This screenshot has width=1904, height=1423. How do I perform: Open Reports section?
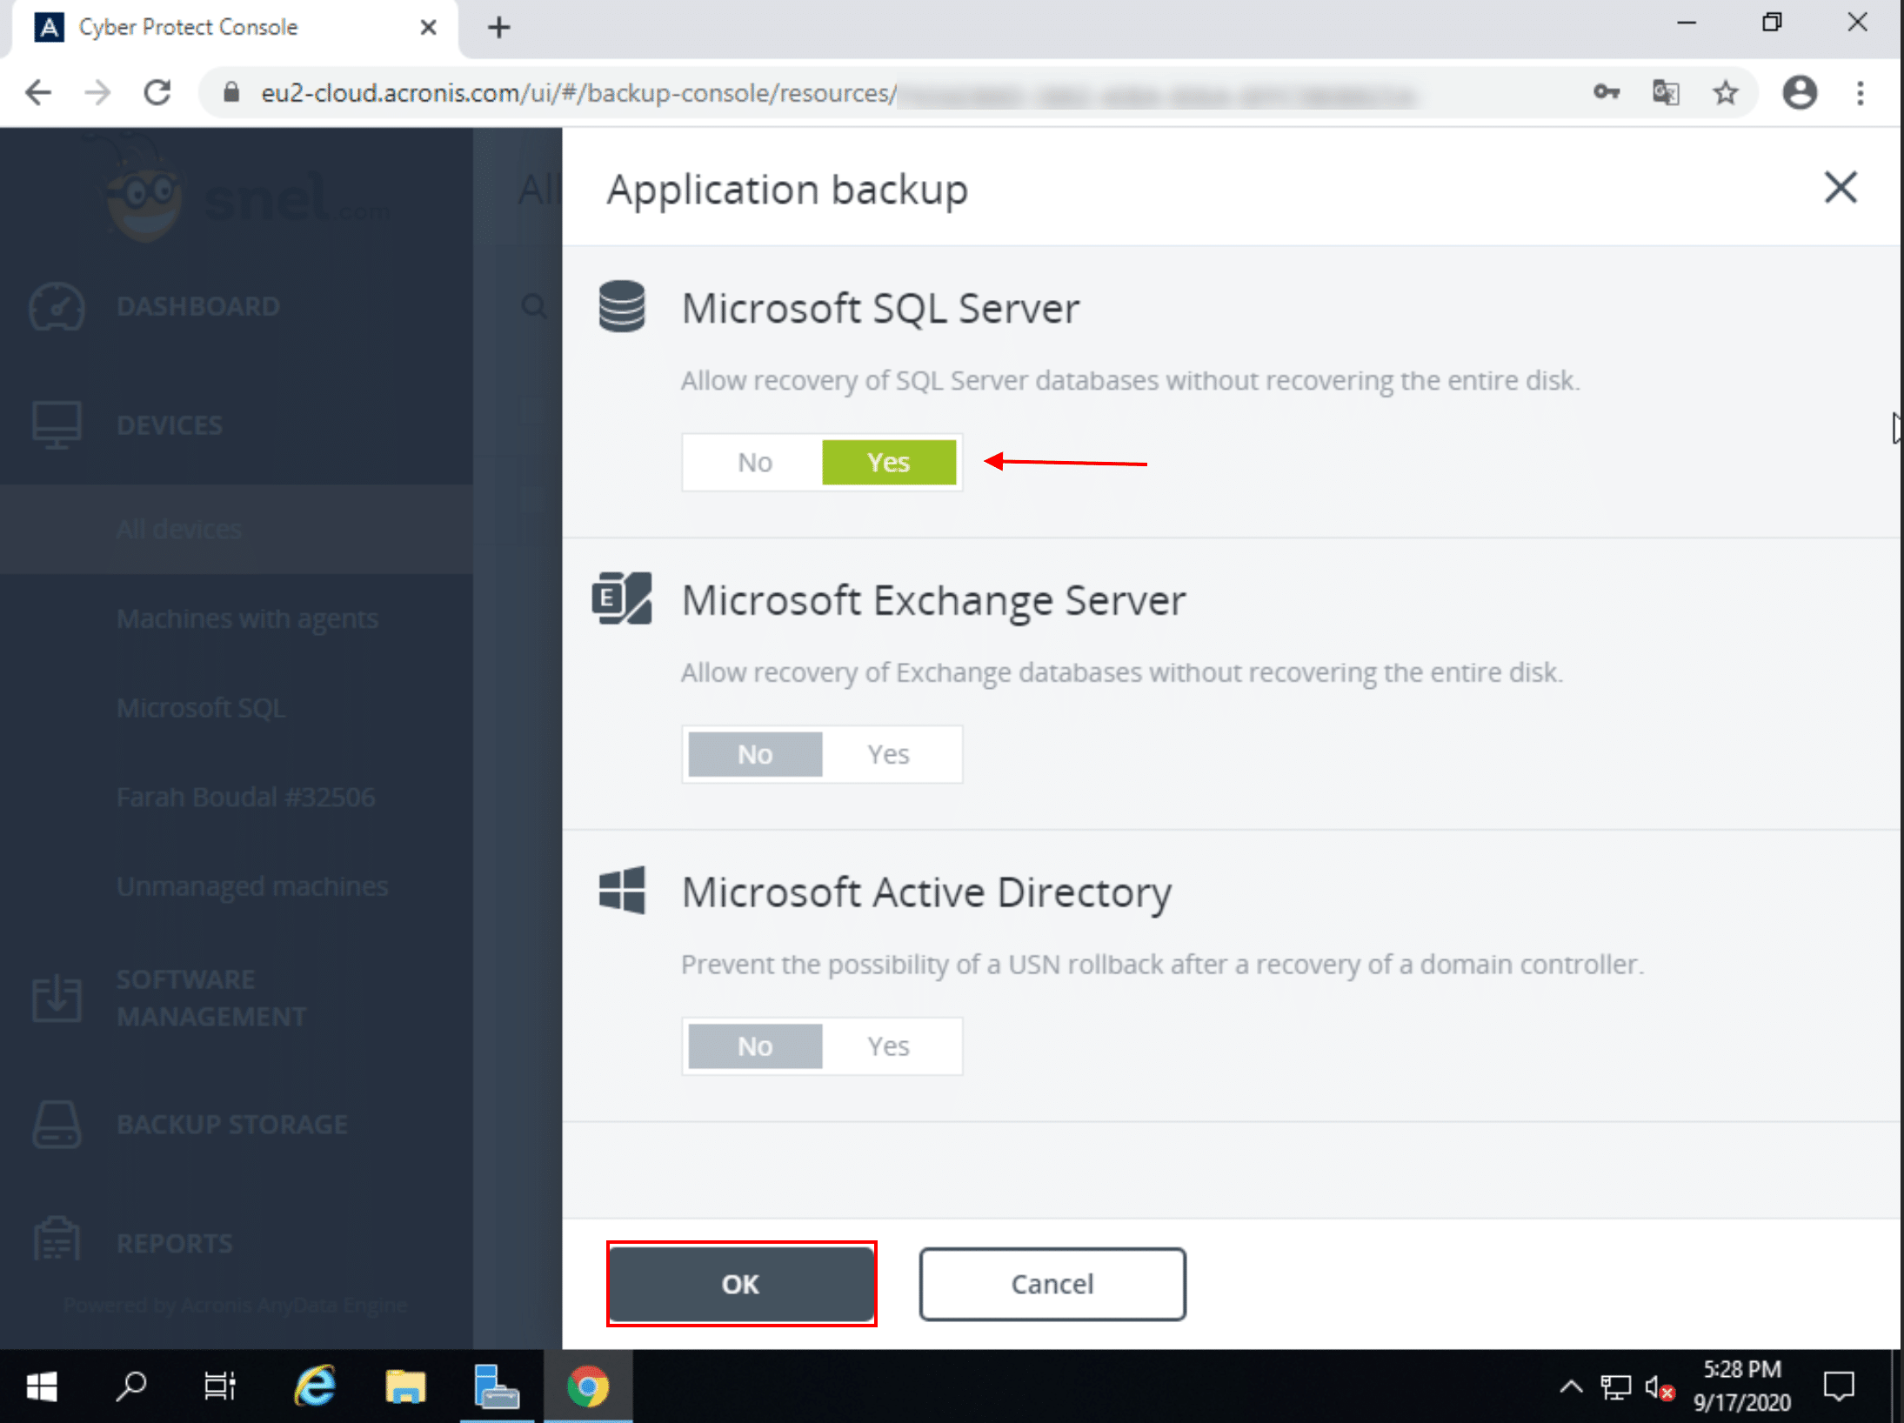click(175, 1243)
